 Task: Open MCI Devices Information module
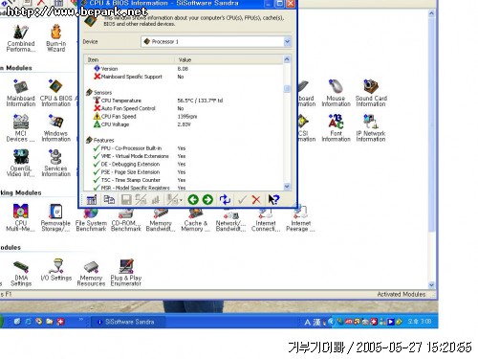pos(21,128)
